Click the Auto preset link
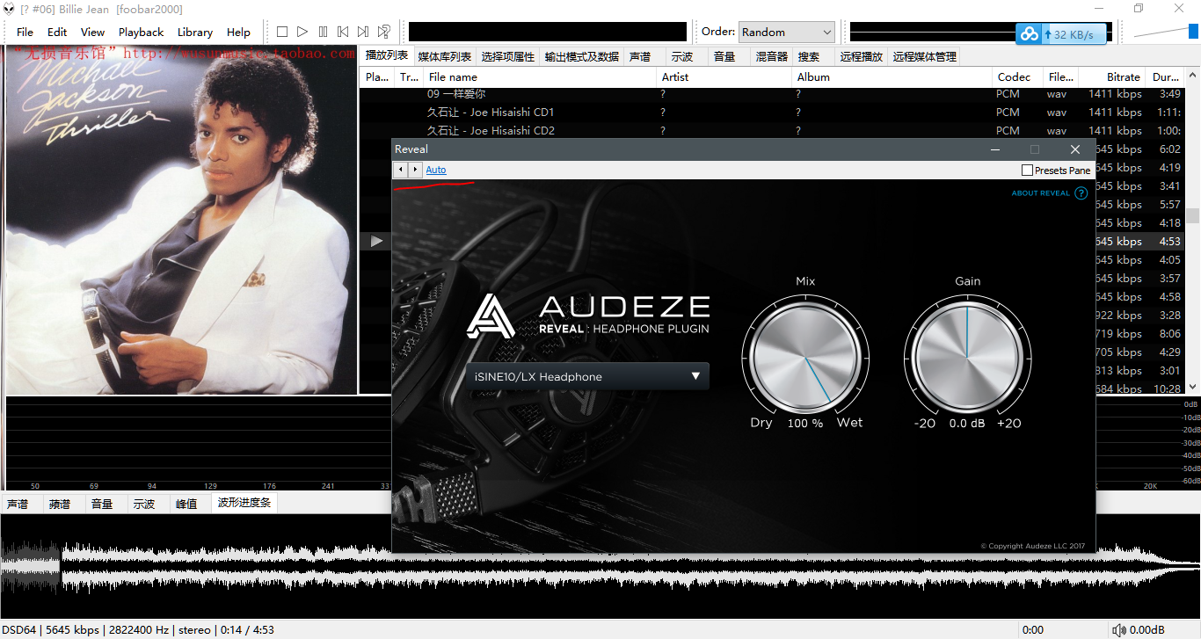Viewport: 1201px width, 639px height. (x=436, y=170)
